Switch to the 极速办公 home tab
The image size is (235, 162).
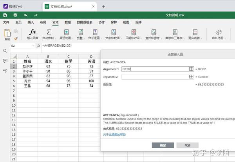pos(13,7)
